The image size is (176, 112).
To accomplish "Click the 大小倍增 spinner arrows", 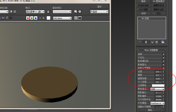I will pyautogui.click(x=163, y=82).
